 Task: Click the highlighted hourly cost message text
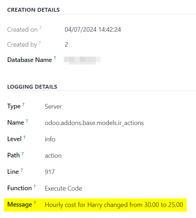114,205
